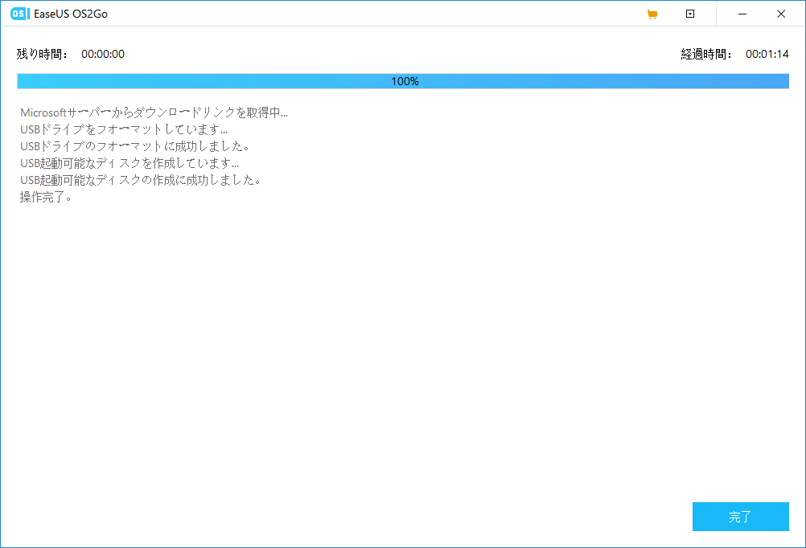Screen dimensions: 806x548
Task: Click the 100% progress text
Action: click(405, 81)
